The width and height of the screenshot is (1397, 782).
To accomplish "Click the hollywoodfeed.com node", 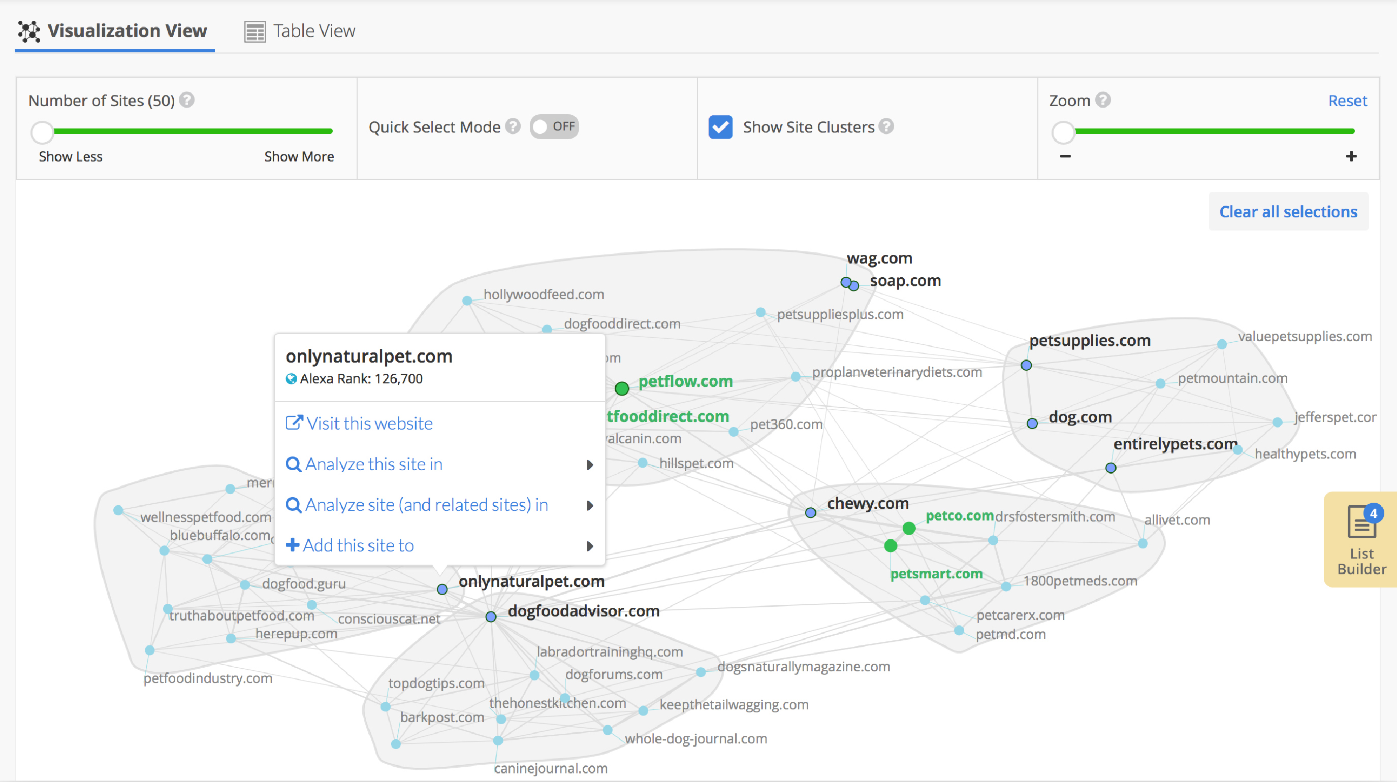I will pyautogui.click(x=467, y=300).
